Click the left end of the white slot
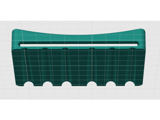The height and width of the screenshot is (120, 160). coord(21,45)
